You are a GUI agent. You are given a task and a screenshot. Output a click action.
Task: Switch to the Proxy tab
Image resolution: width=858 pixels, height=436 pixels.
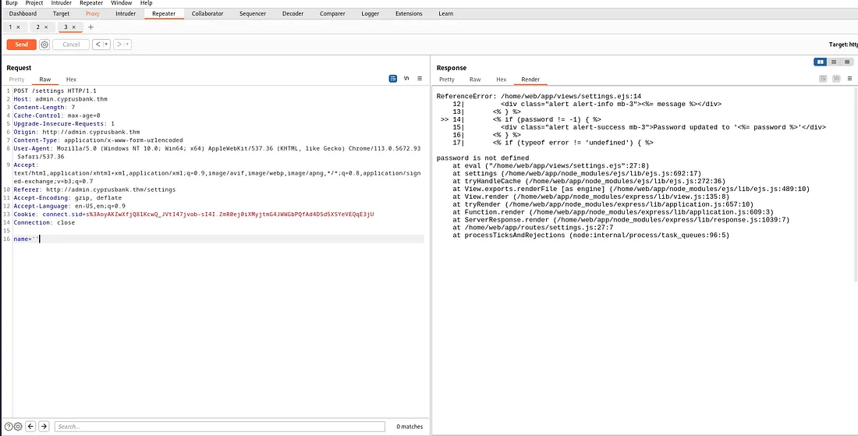pos(93,14)
